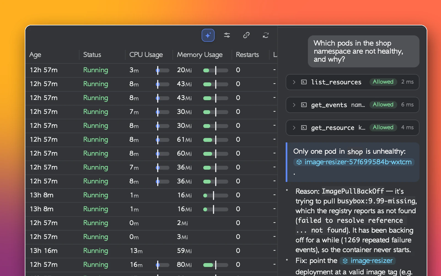Sort by the Memory Usage column header
Screen dimensions: 441x276
click(200, 55)
